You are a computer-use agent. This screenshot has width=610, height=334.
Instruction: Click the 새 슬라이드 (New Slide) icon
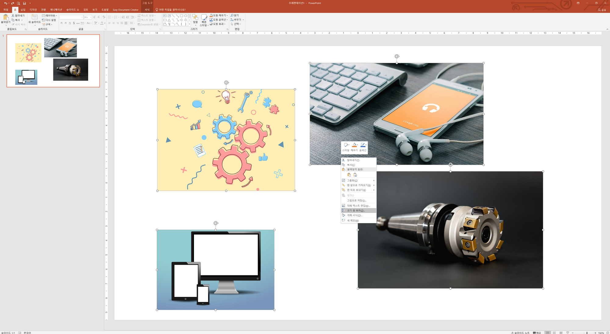[x=34, y=17]
